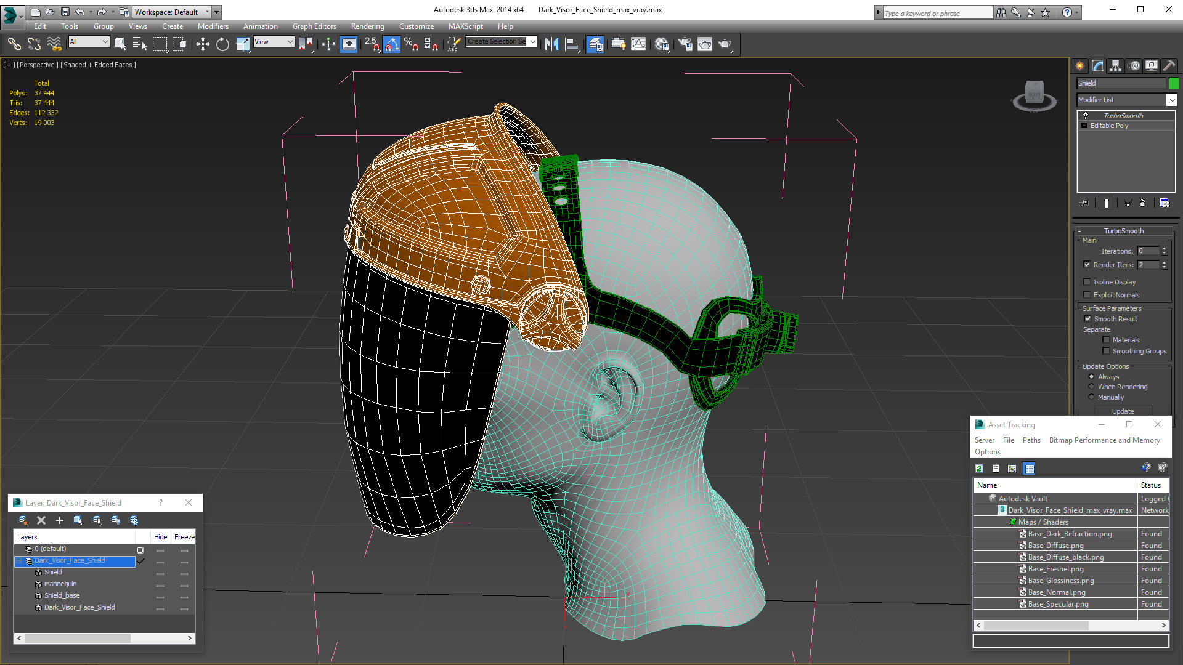Toggle Smooth Result checkbox
This screenshot has height=665, width=1183.
pos(1087,319)
